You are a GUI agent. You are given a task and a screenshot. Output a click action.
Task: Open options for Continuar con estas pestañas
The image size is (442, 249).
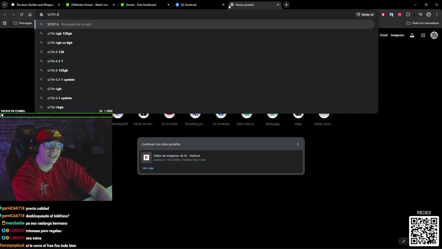tap(298, 144)
